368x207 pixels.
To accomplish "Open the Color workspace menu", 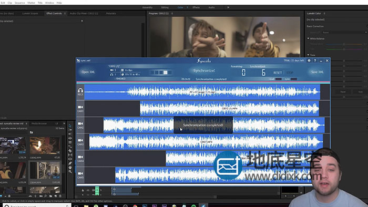I will 187,7.
